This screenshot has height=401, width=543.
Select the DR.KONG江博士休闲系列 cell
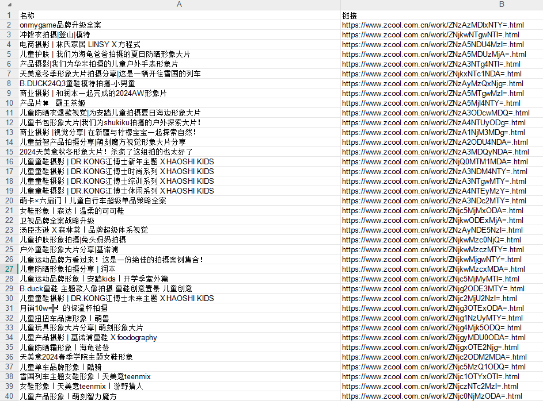click(x=179, y=191)
